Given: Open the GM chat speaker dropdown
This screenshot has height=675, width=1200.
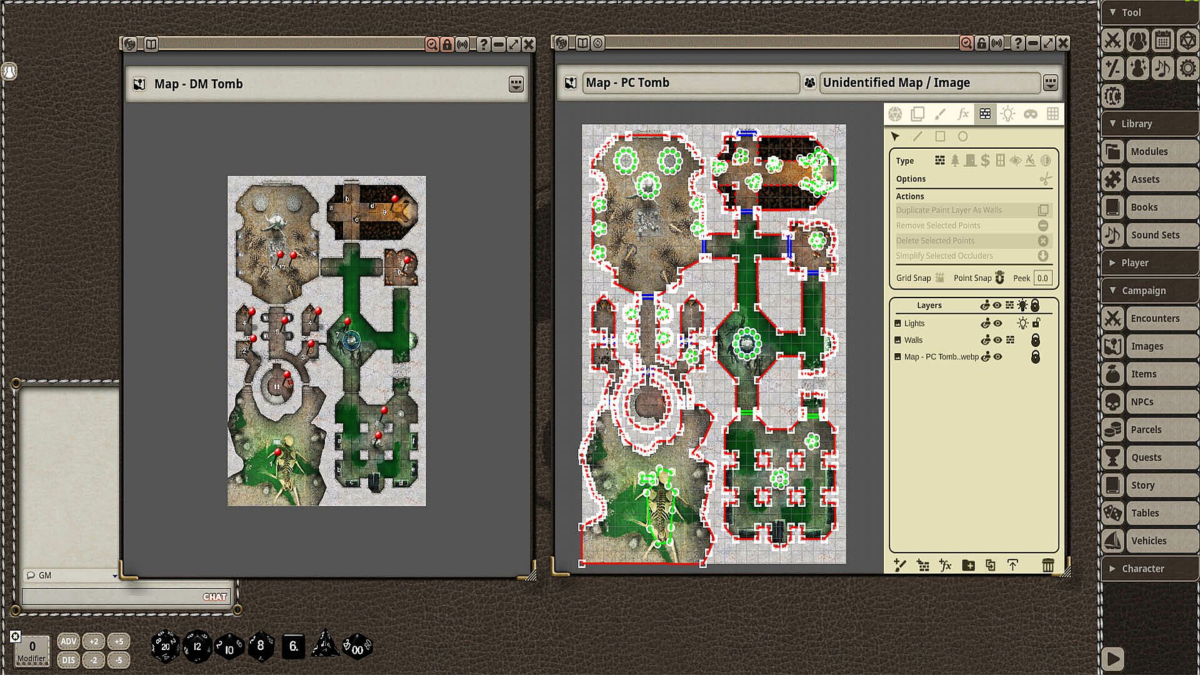Looking at the screenshot, I should [115, 576].
